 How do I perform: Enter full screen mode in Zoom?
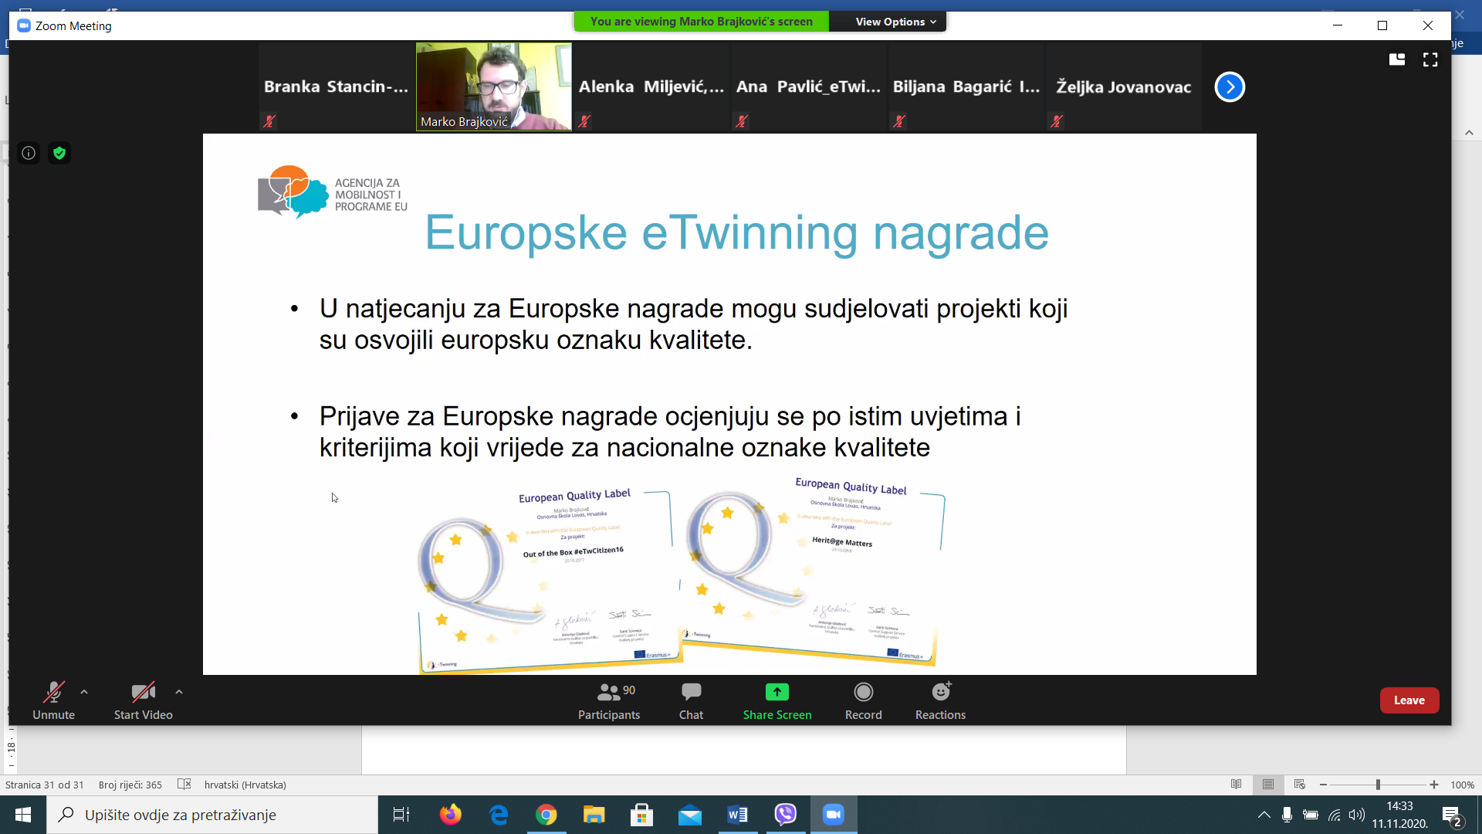click(1430, 59)
